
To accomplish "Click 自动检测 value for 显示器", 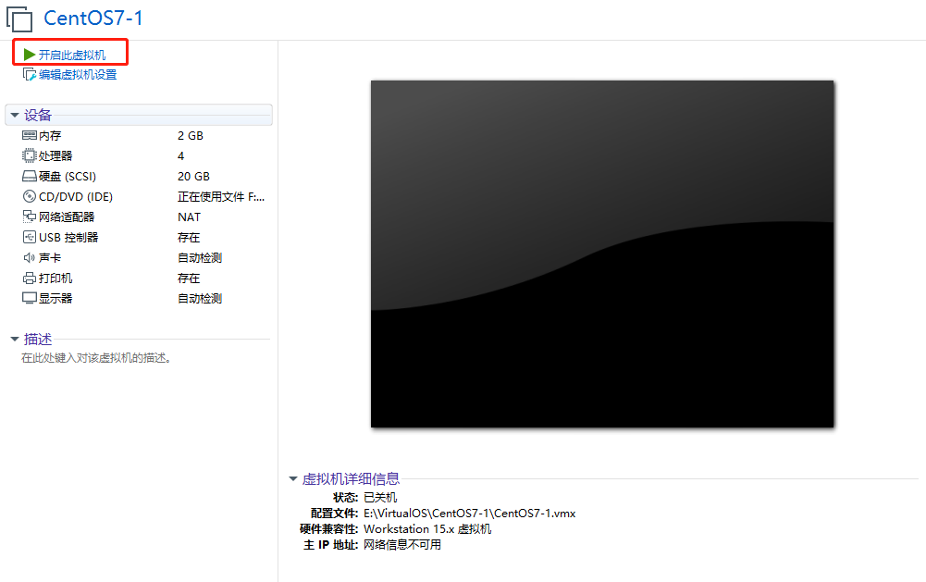I will pos(200,298).
